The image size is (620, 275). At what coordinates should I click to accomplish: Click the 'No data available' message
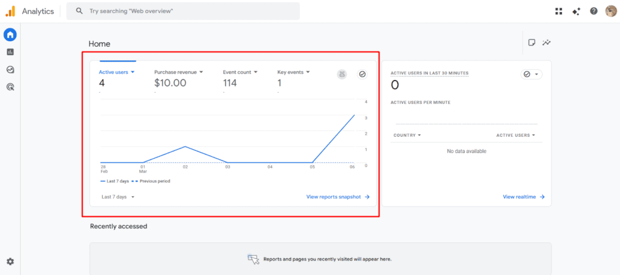point(467,151)
